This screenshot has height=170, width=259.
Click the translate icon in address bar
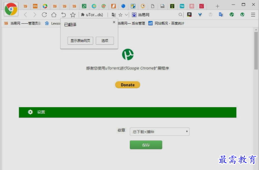click(114, 15)
